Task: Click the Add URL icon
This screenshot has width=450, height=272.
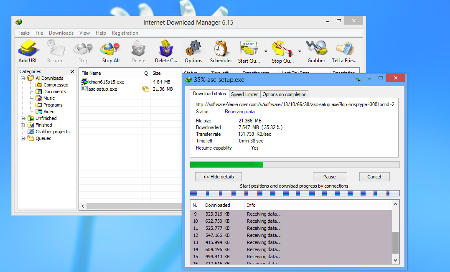Action: tap(28, 49)
